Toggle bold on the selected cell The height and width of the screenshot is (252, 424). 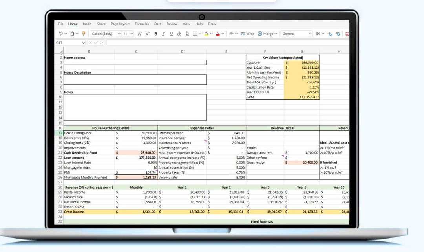155,34
